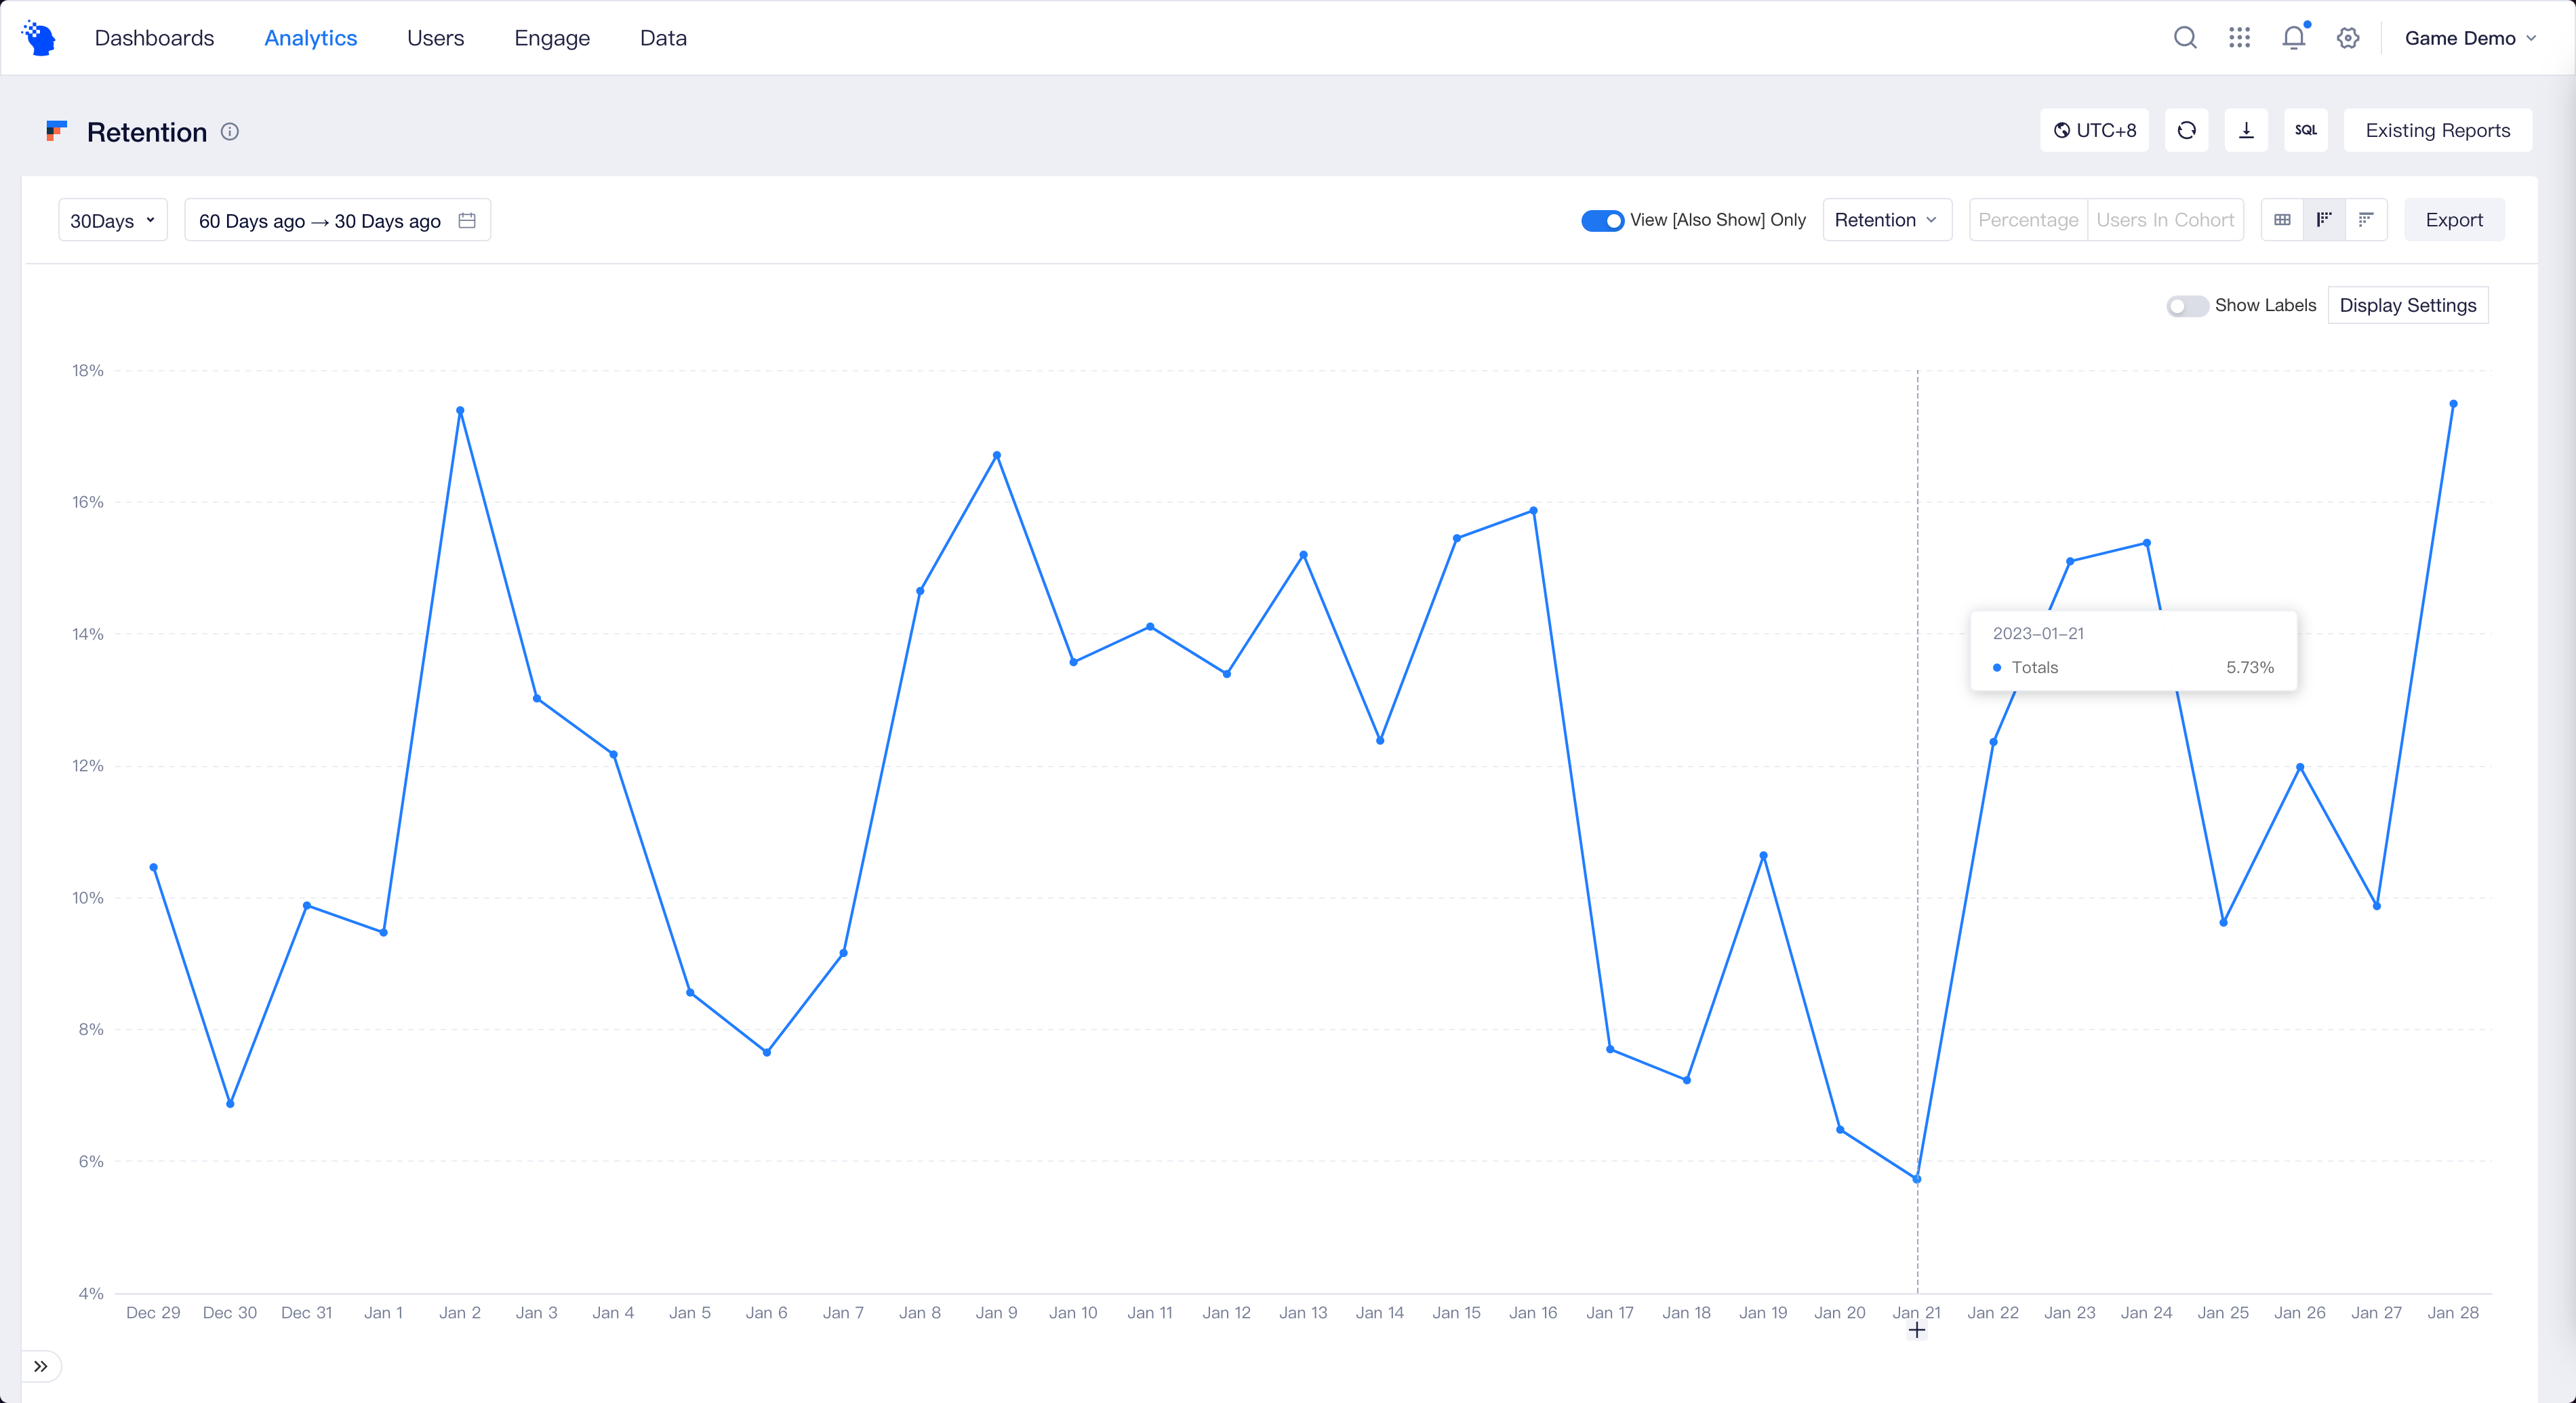Open the Users menu

[x=436, y=38]
